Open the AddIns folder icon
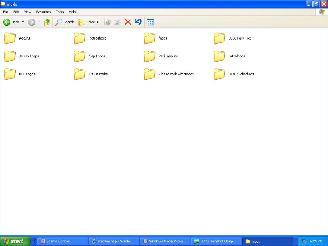The height and width of the screenshot is (246, 328). click(10, 38)
